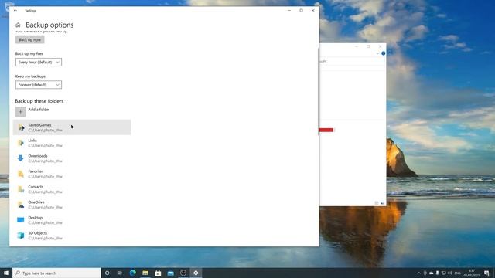495x278 pixels.
Task: Select the Saved Games folder entry
Action: (72, 127)
